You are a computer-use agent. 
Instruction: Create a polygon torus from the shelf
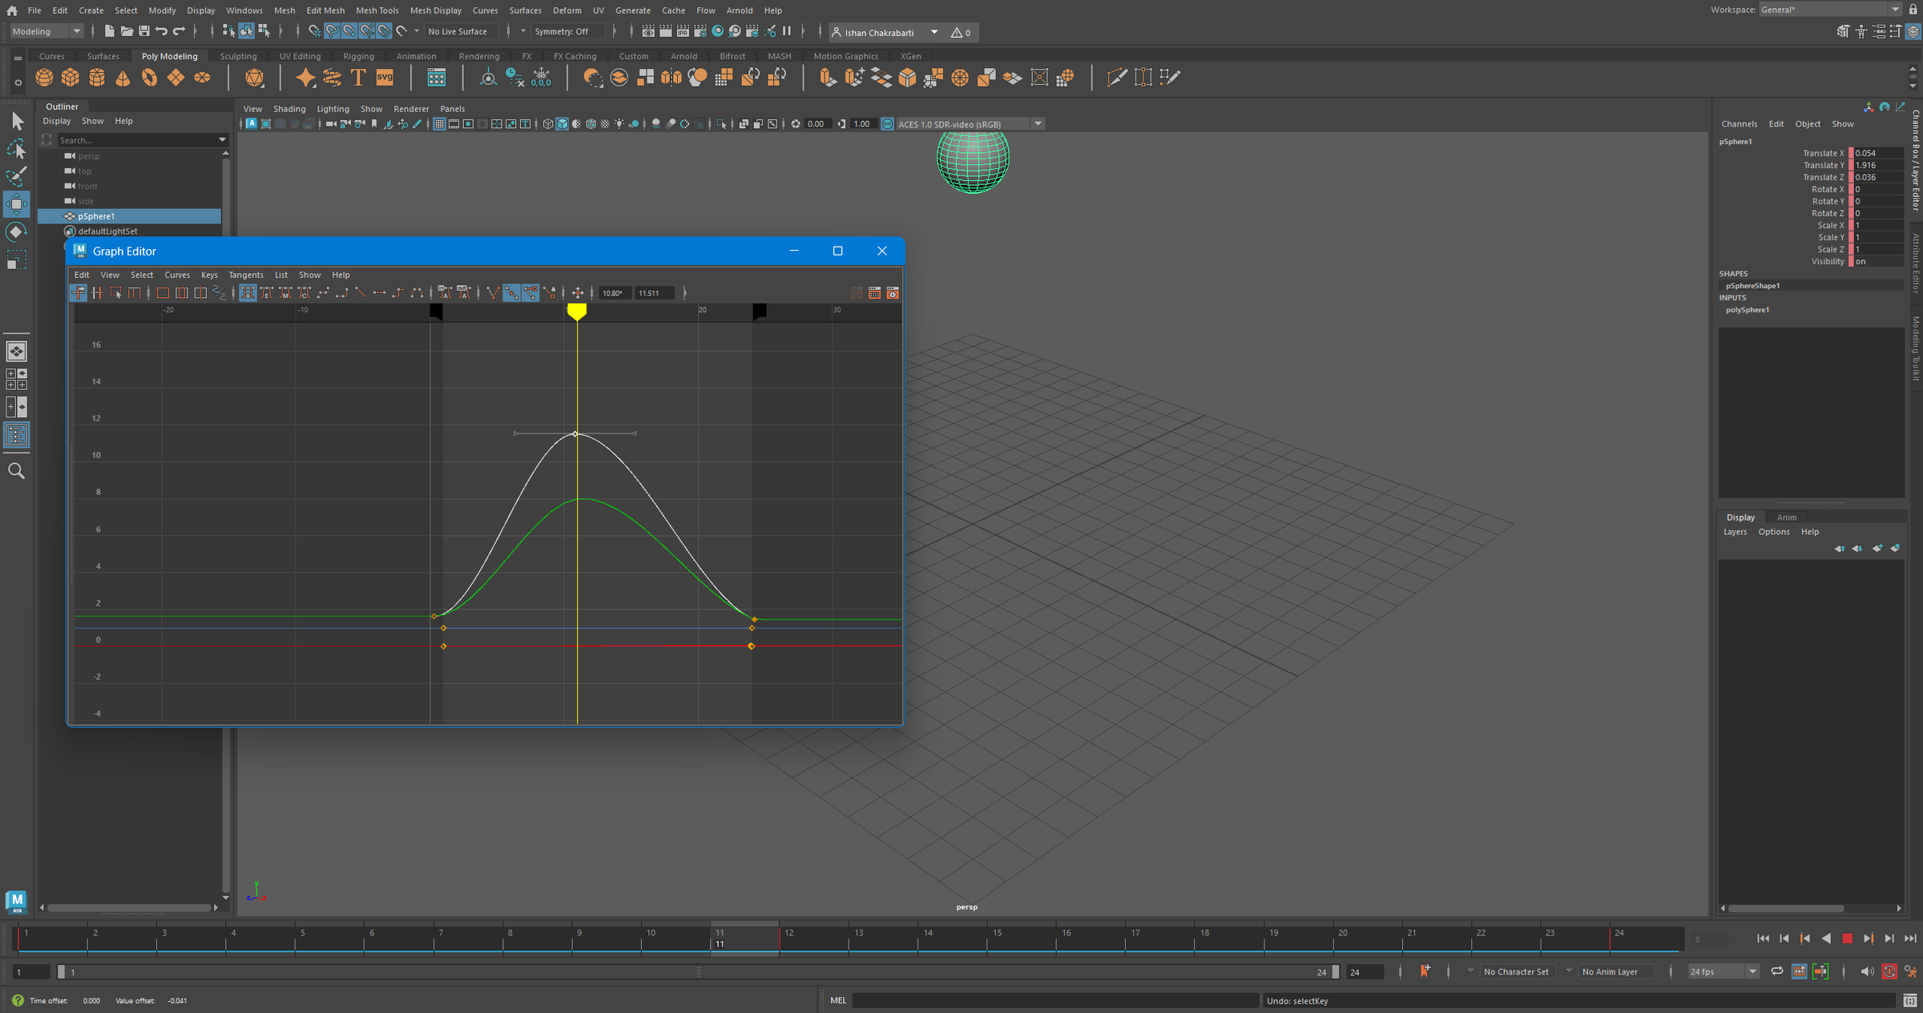pyautogui.click(x=149, y=78)
